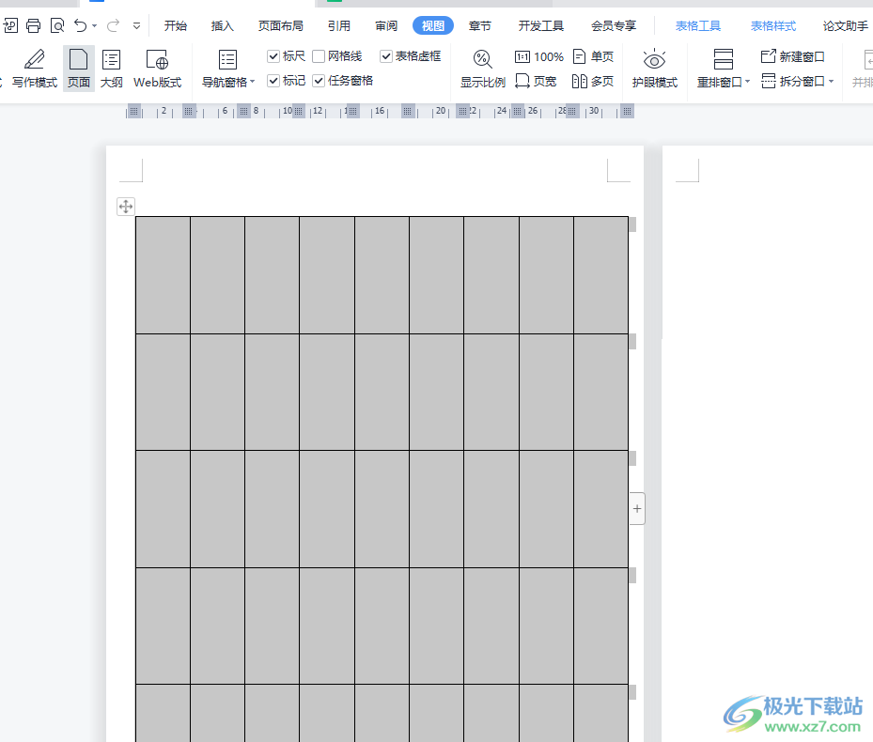Screen dimensions: 873x742
Task: Toggle the 标记 markup checkbox
Action: 273,81
